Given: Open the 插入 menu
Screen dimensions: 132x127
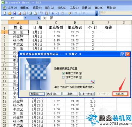Looking at the screenshot, I should click(x=49, y=8).
